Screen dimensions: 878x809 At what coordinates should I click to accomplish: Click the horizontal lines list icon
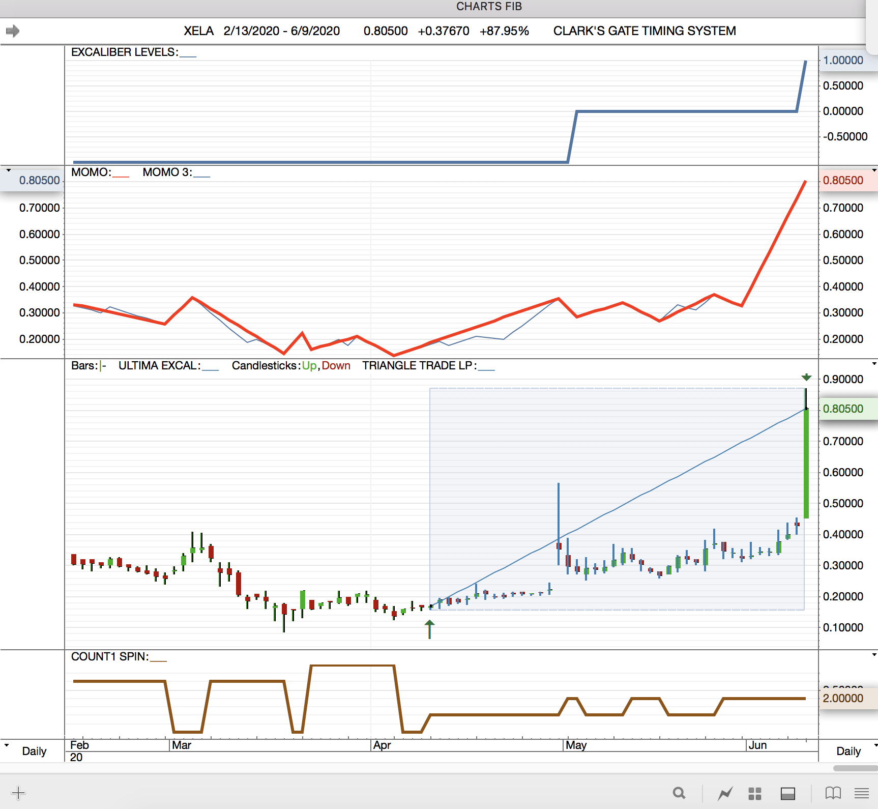(862, 793)
